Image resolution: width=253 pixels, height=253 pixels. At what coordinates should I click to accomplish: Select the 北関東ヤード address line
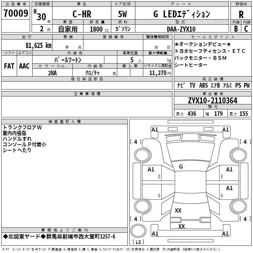[59, 236]
